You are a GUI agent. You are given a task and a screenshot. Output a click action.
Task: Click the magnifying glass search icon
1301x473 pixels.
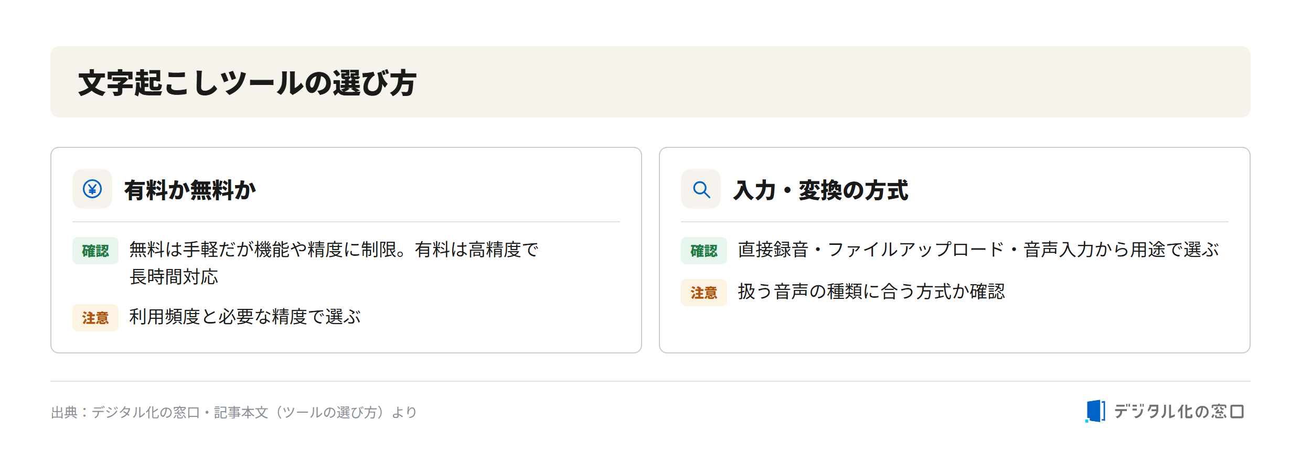(x=701, y=189)
